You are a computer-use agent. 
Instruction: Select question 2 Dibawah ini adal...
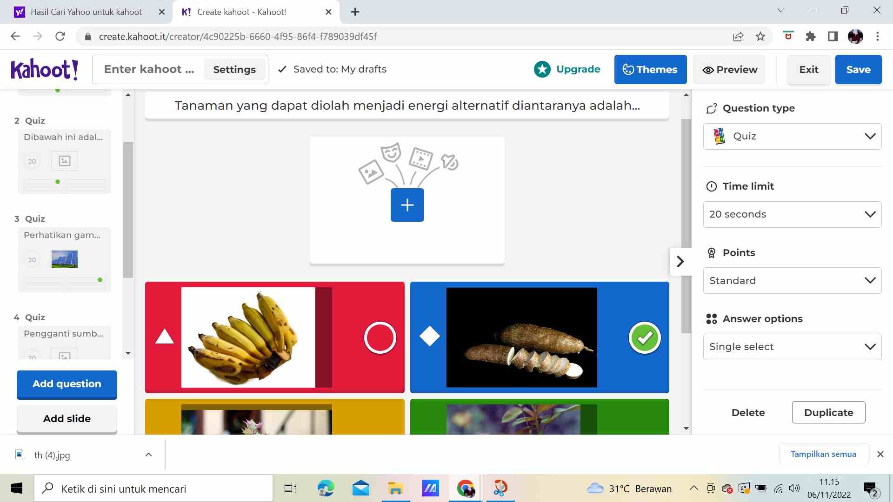(65, 161)
